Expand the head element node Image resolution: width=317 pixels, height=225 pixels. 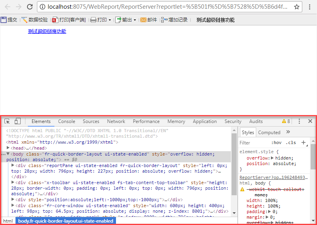coord(8,148)
